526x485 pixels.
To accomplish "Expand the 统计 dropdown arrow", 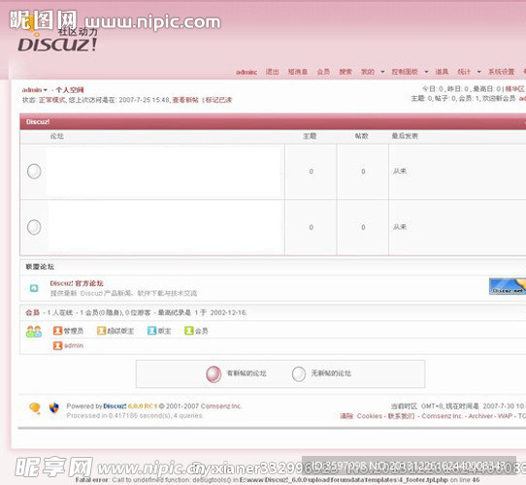I will pos(479,72).
